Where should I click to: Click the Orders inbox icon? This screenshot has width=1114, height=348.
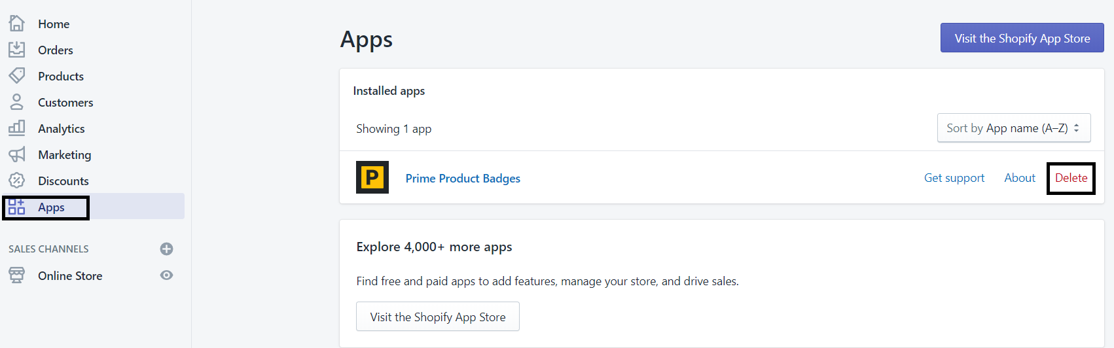tap(17, 50)
